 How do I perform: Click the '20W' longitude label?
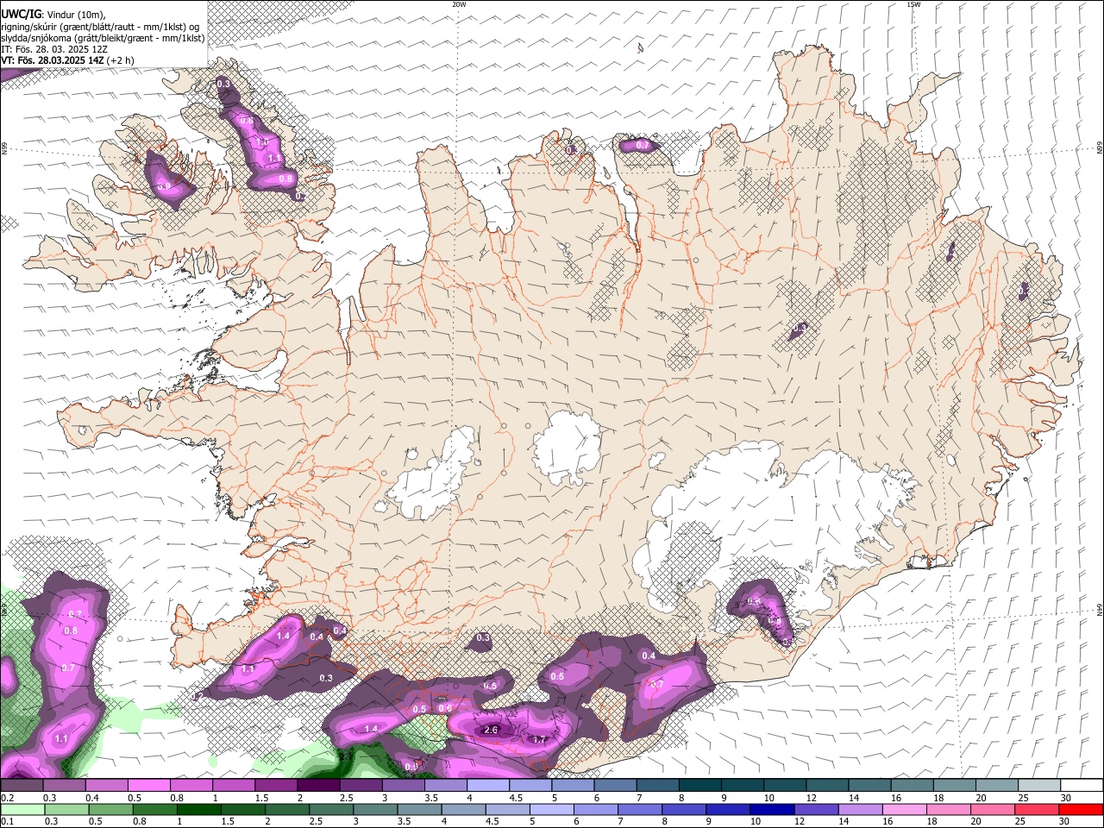pos(459,4)
